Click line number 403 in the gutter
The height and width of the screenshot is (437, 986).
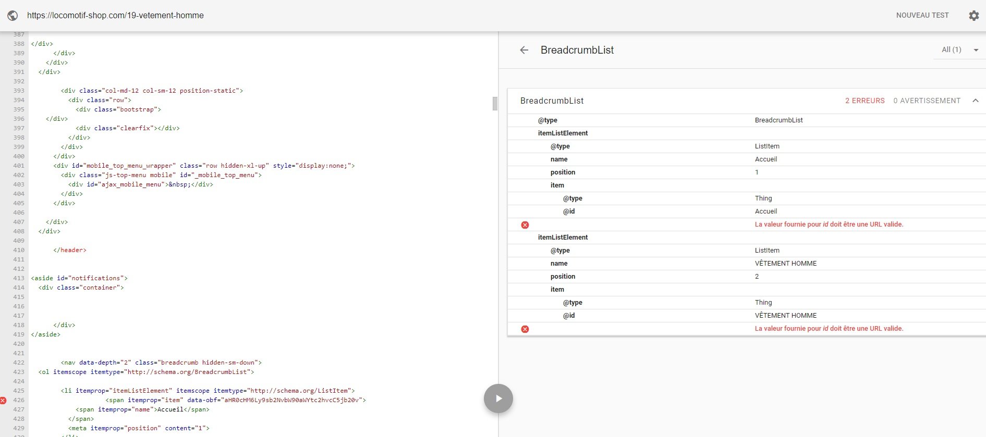coord(19,184)
